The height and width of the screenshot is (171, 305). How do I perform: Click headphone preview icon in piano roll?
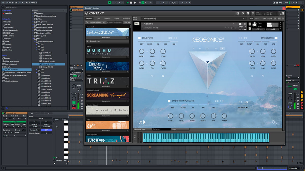pyautogui.click(x=54, y=122)
